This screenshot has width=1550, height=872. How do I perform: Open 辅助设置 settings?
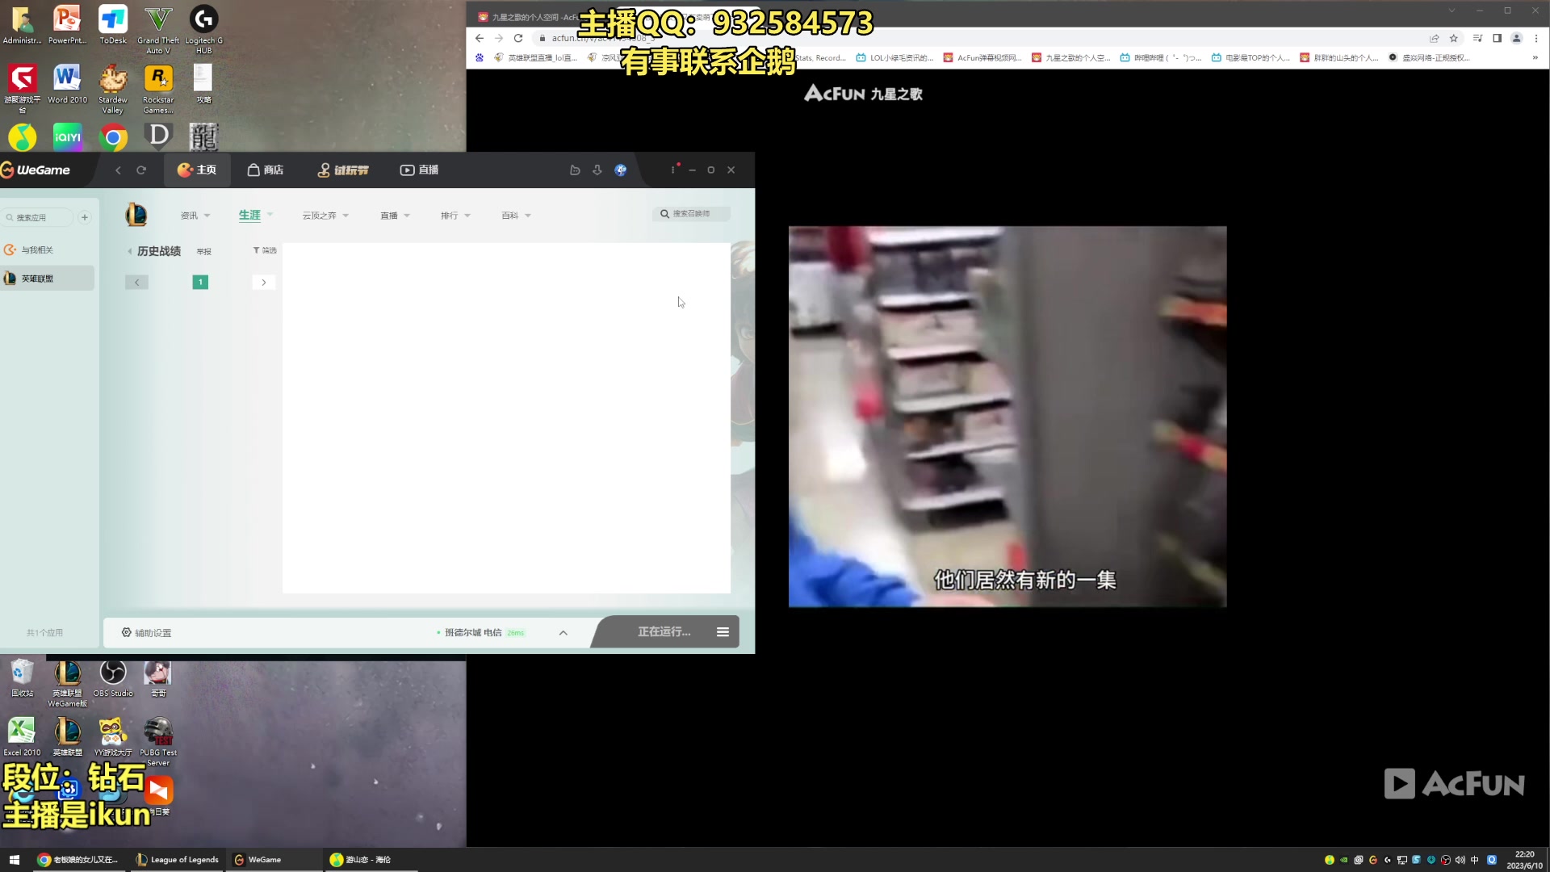pos(146,633)
